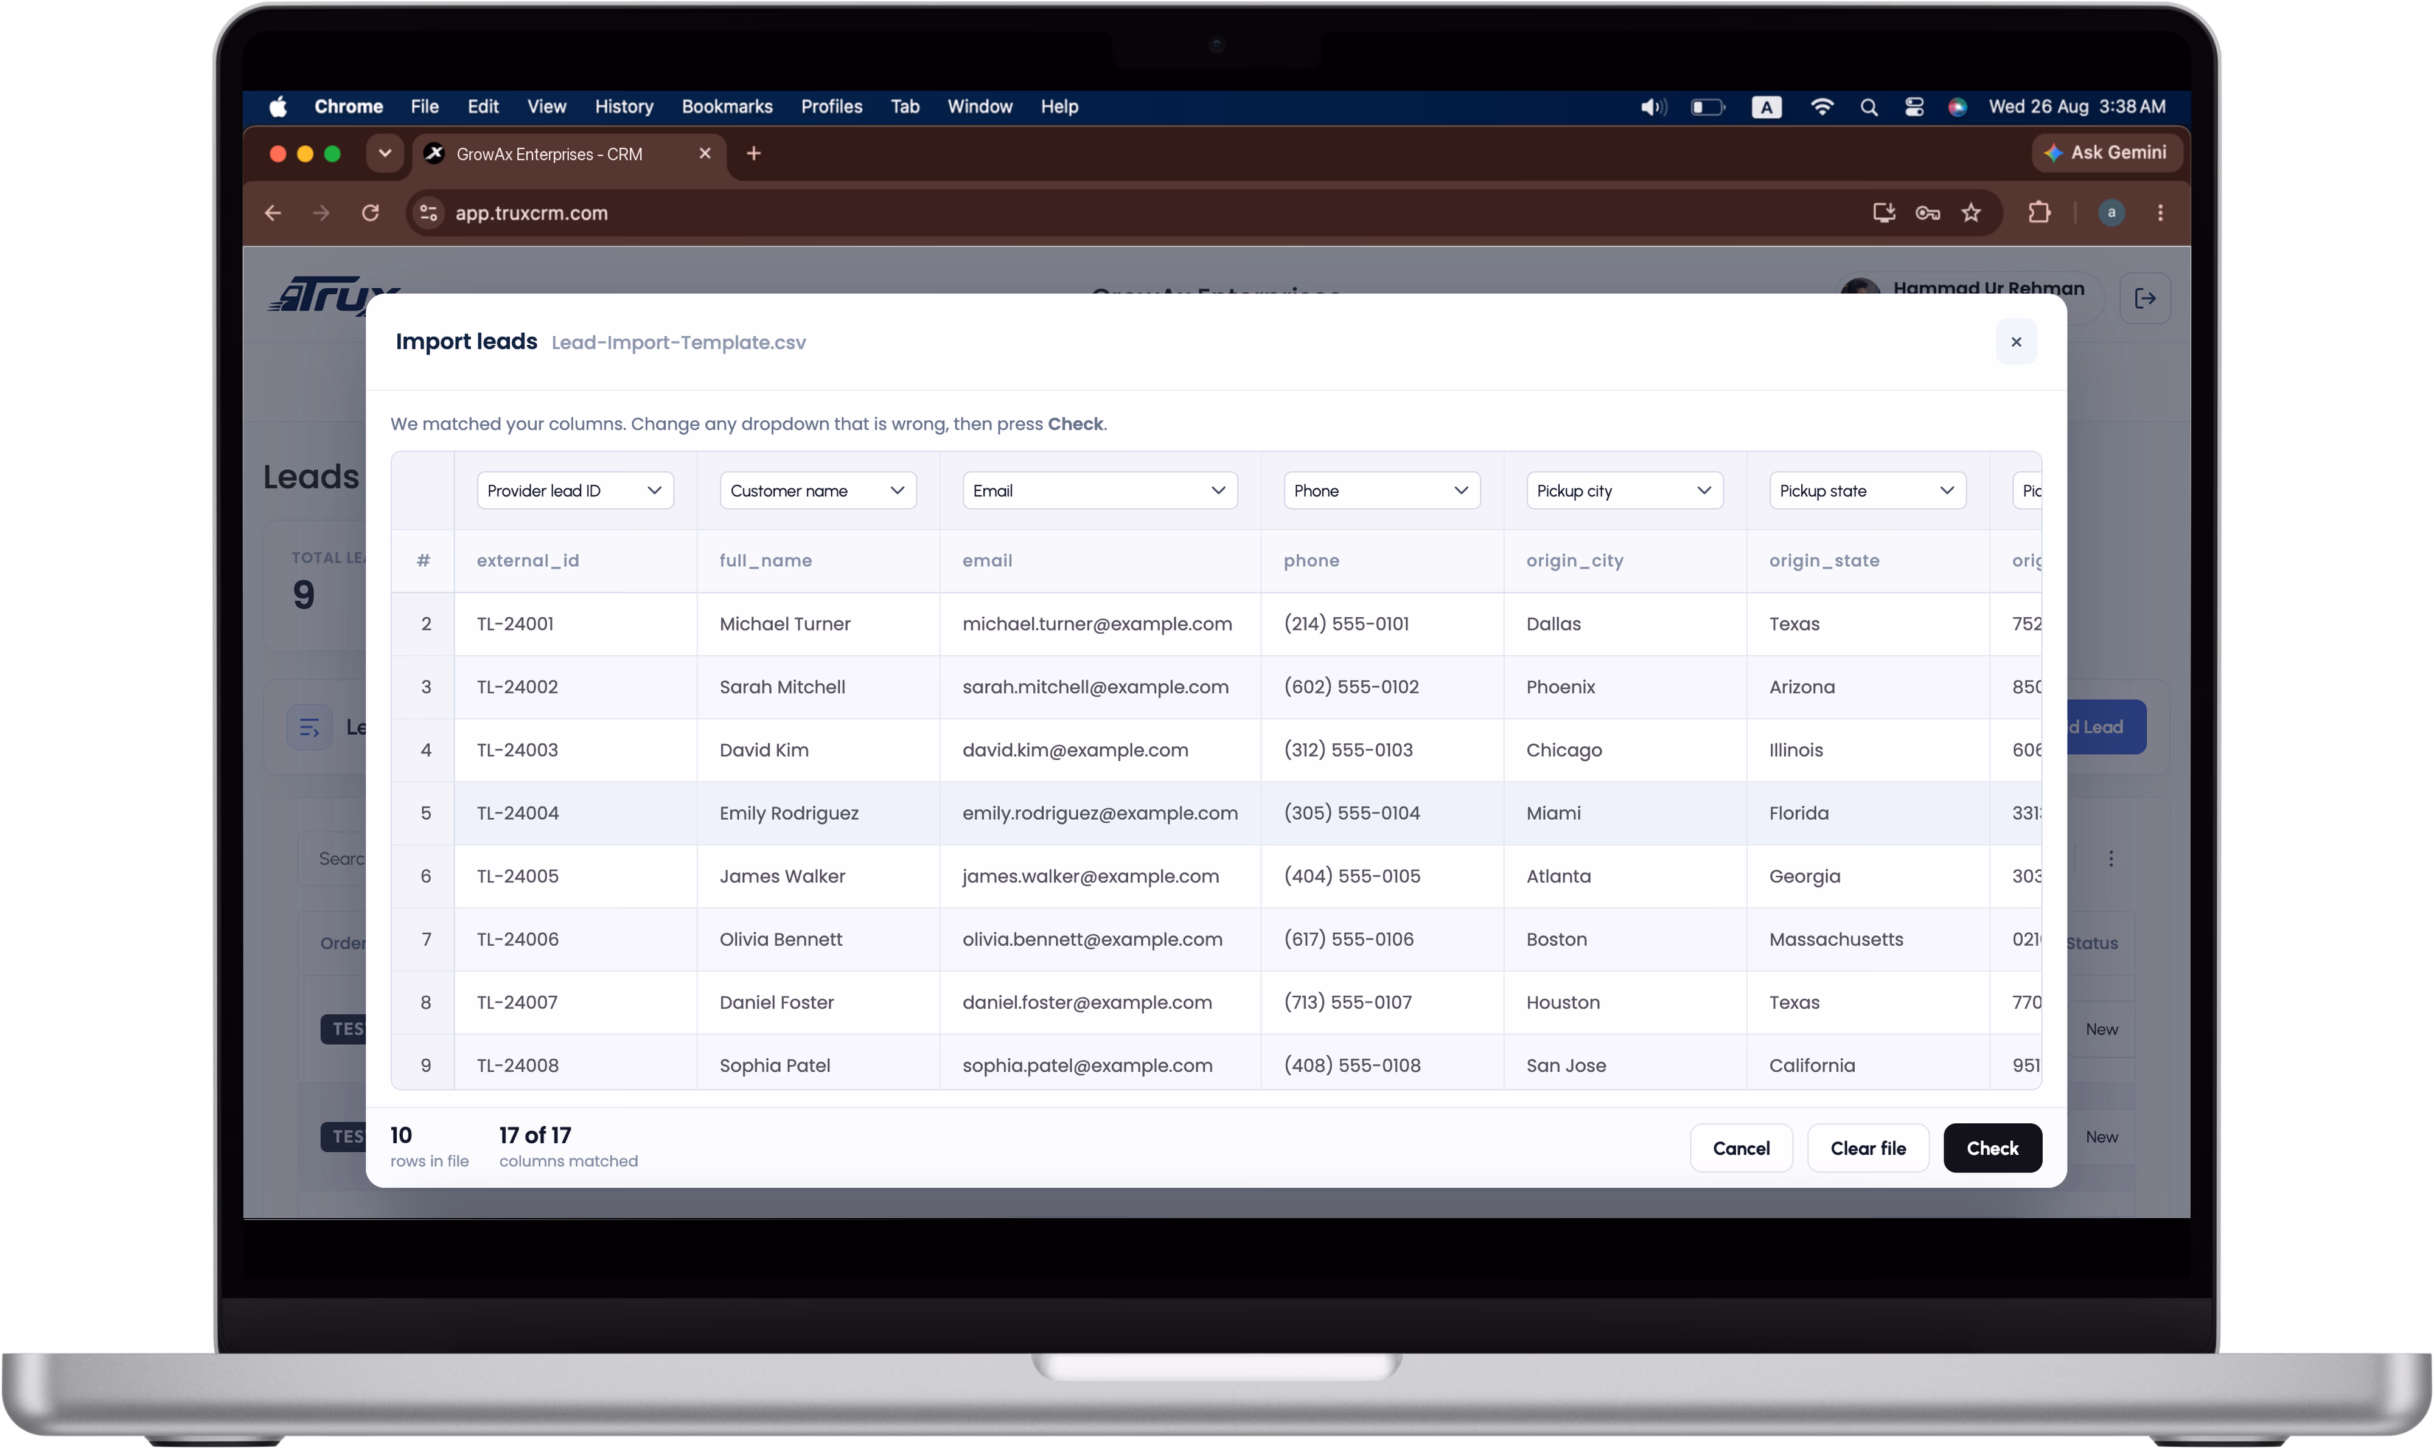
Task: Open the Tab menu
Action: click(905, 106)
